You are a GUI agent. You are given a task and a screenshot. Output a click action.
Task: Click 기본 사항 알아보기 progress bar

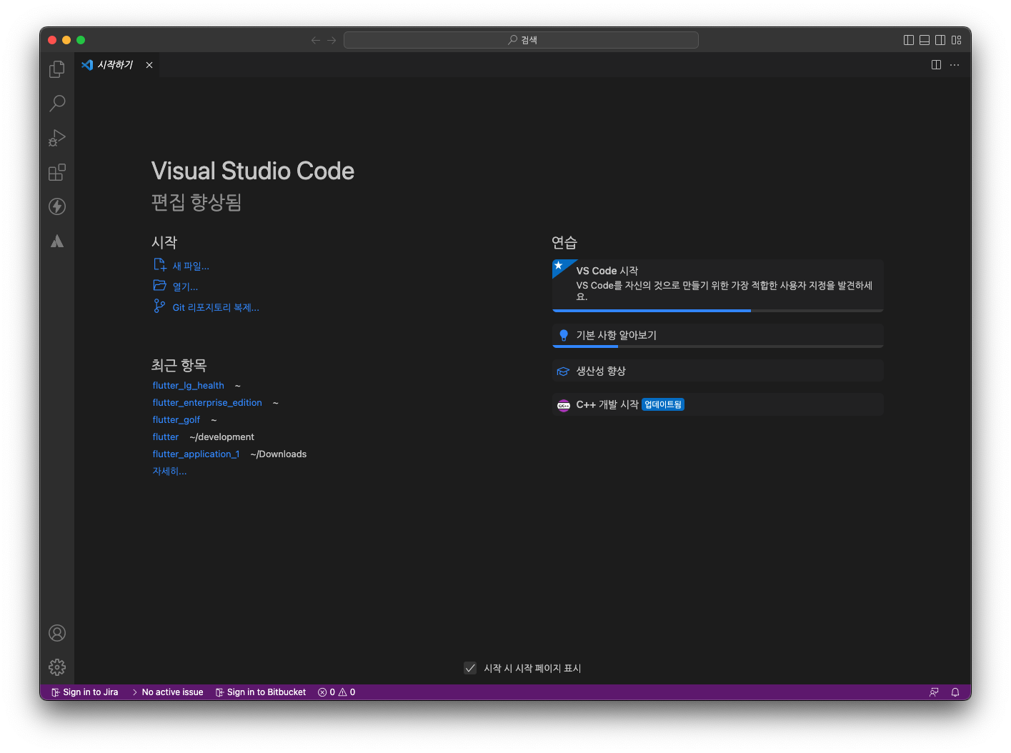click(718, 346)
